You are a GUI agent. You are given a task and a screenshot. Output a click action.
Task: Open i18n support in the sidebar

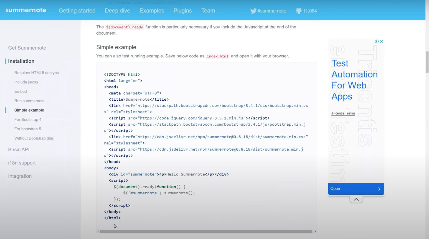pos(22,163)
